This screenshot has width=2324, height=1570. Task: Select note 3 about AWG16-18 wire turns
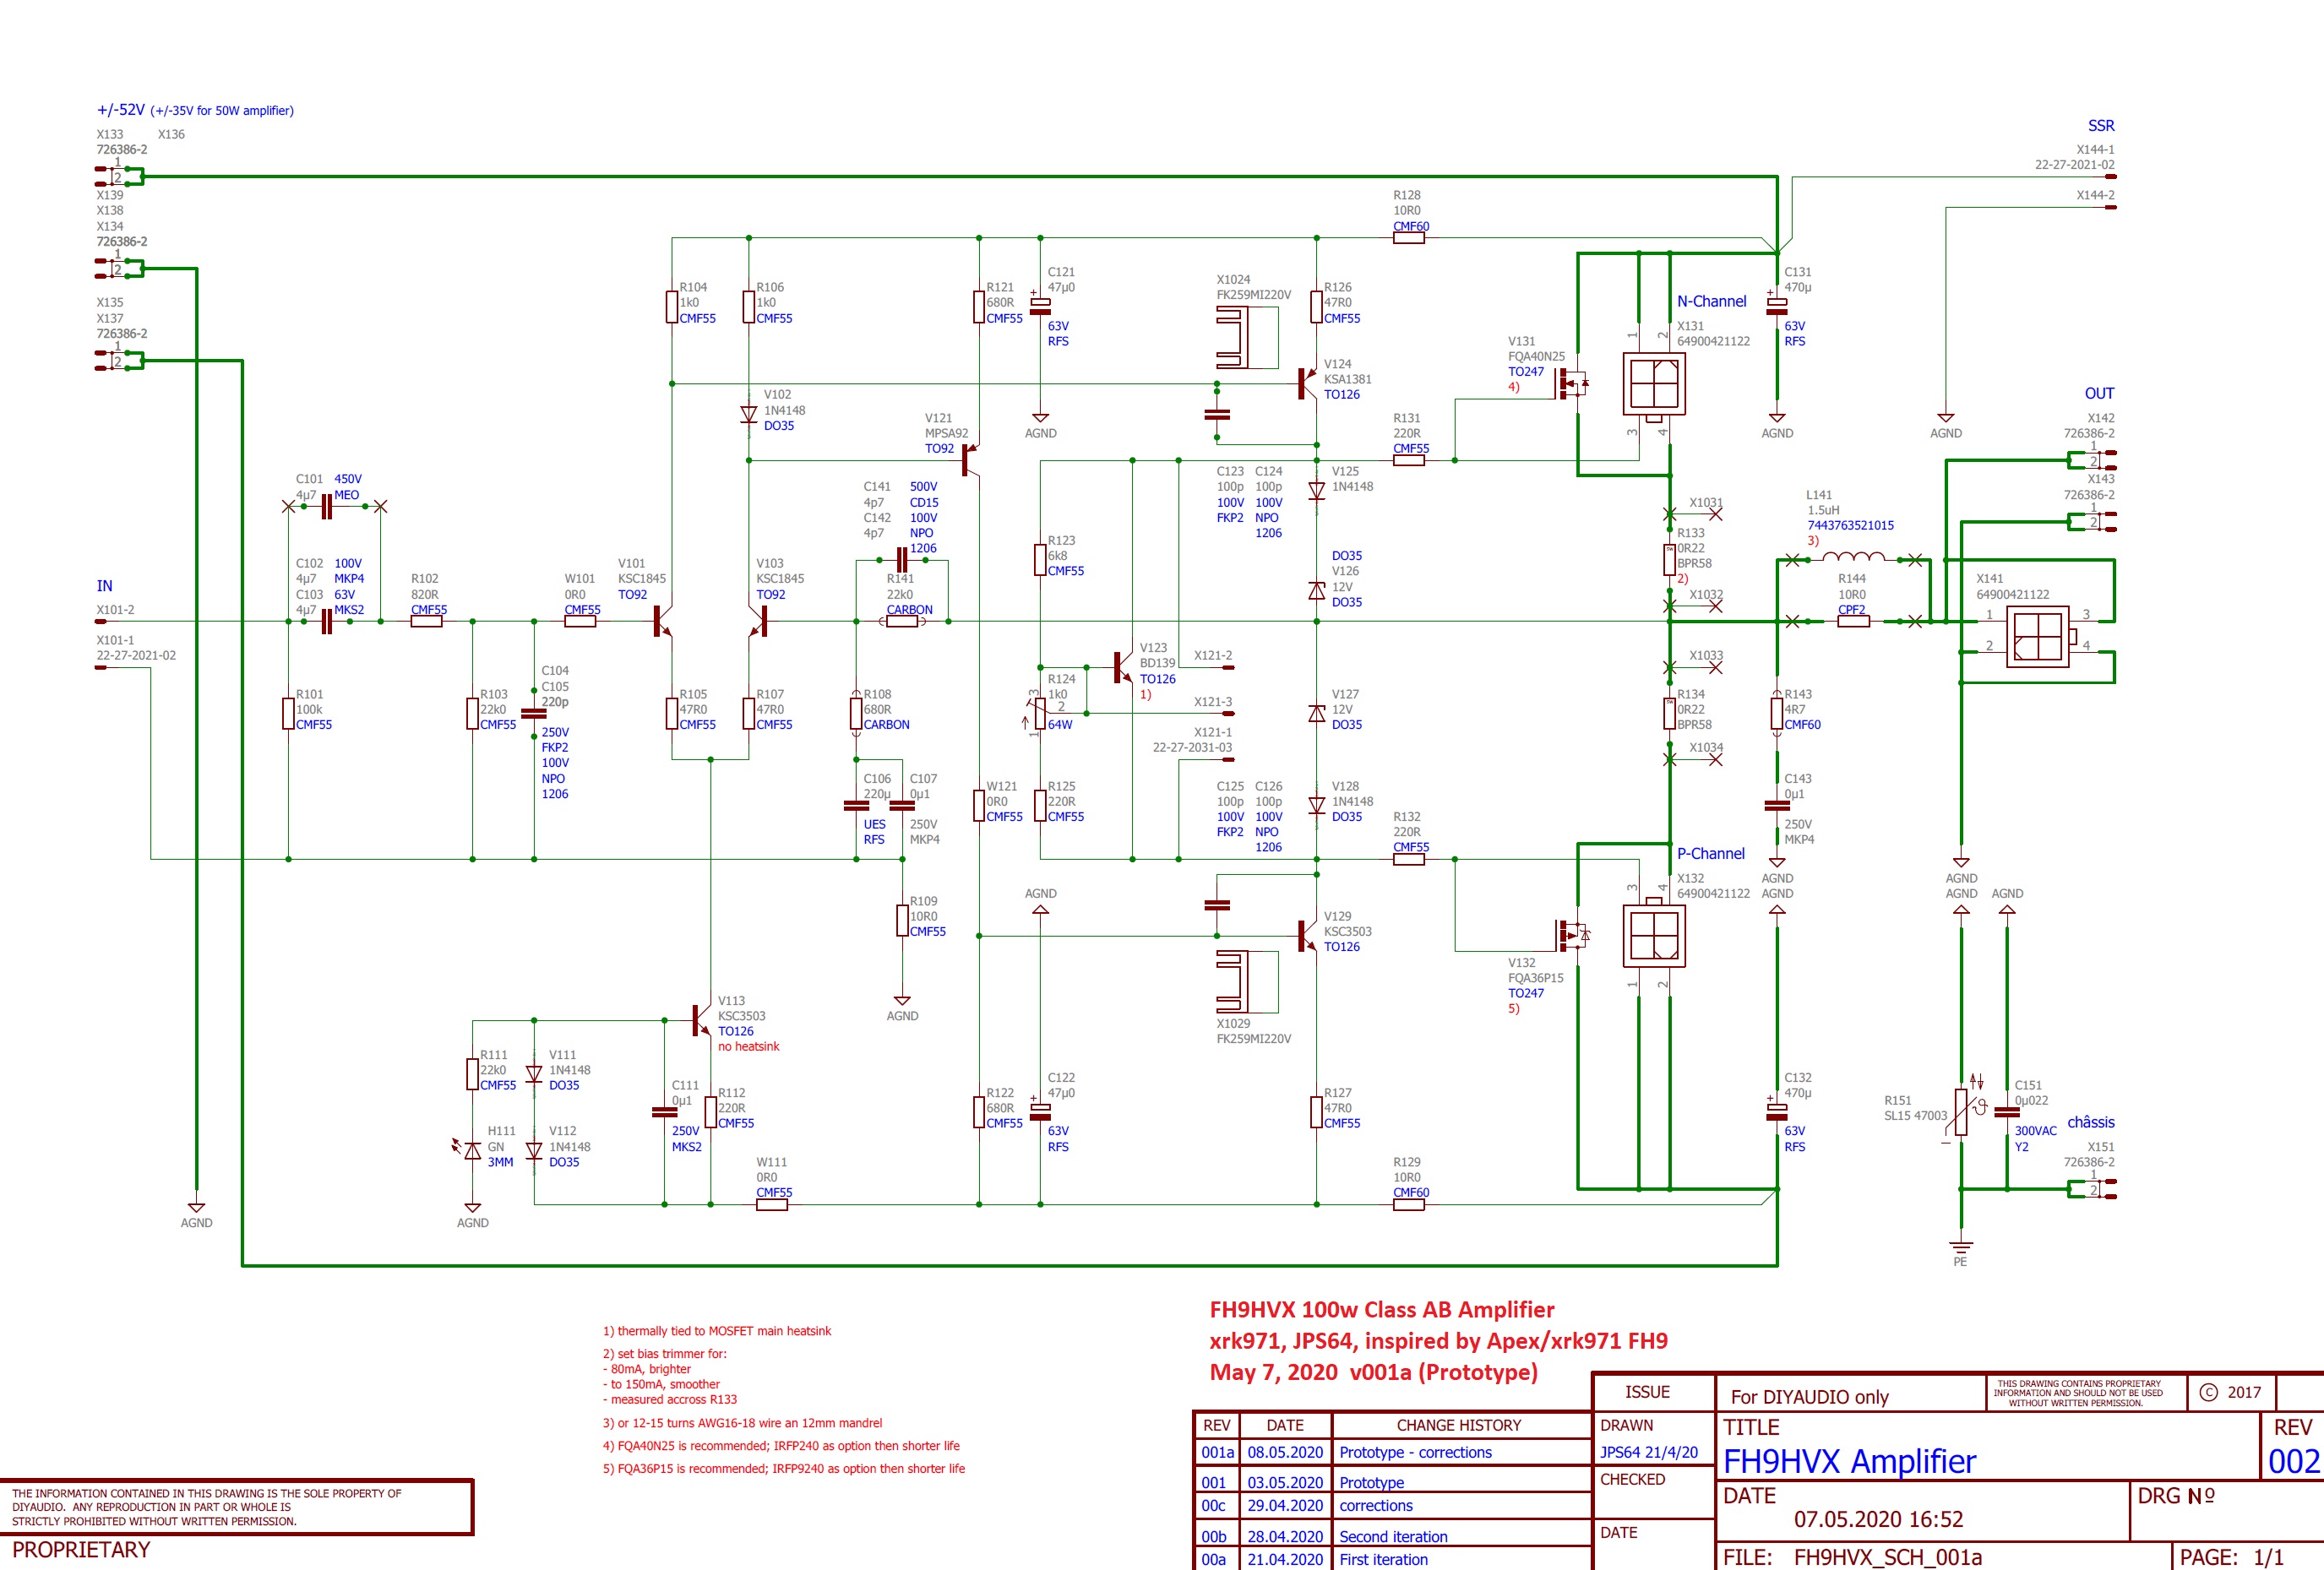742,1423
